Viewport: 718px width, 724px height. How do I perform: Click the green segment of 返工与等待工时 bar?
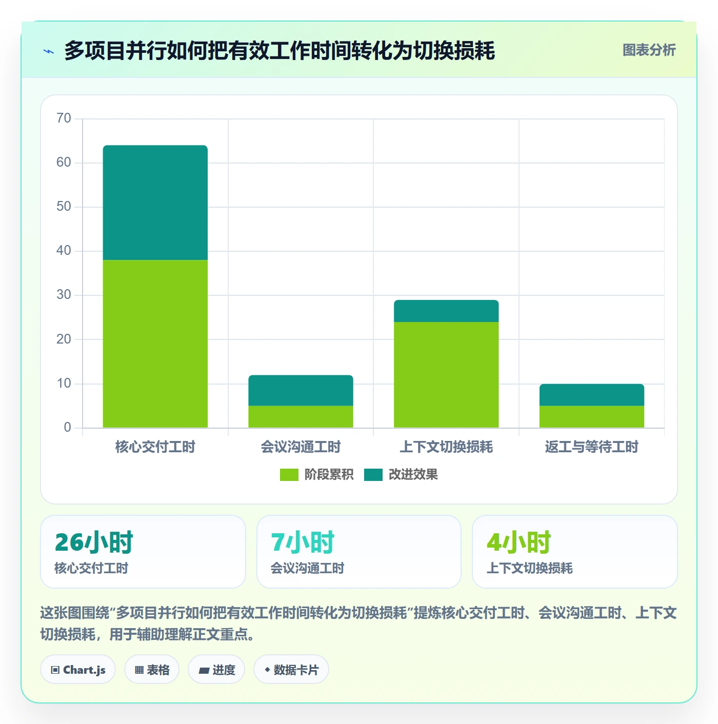click(592, 416)
